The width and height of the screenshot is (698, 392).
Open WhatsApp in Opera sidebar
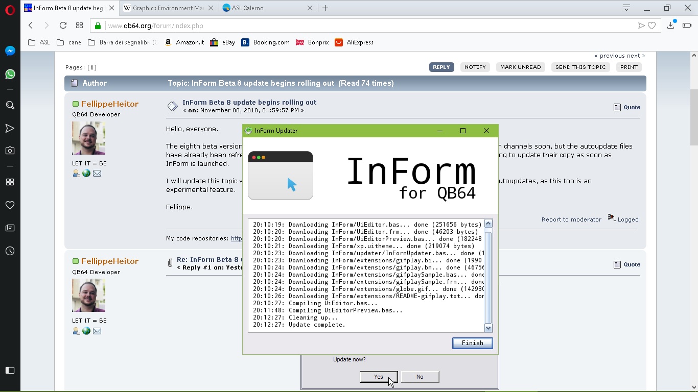tap(10, 75)
